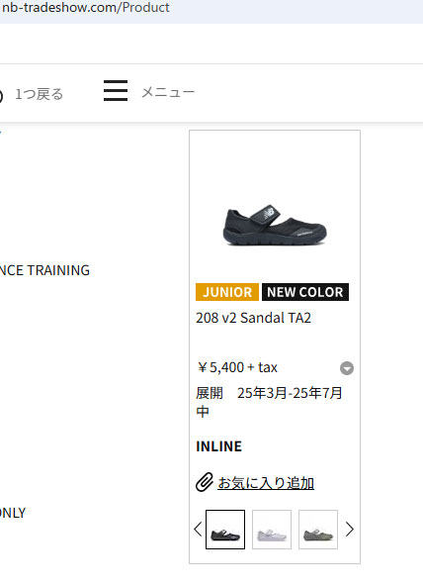Viewport: 423px width, 586px height.
Task: Show previous color thumbnails with left chevron
Action: [198, 530]
